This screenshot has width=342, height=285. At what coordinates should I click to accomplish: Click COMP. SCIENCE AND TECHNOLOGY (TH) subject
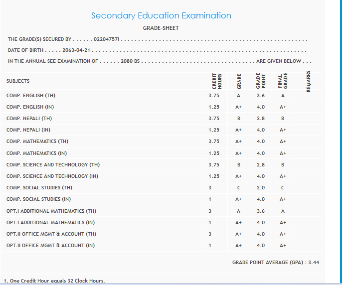tap(53, 164)
